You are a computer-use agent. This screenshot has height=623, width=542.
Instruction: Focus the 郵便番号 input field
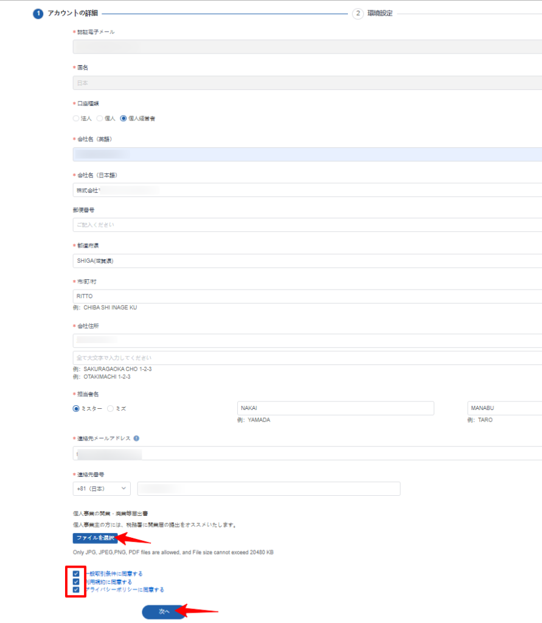(307, 225)
